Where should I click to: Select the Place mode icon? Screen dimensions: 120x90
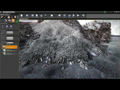[x=2, y=17]
